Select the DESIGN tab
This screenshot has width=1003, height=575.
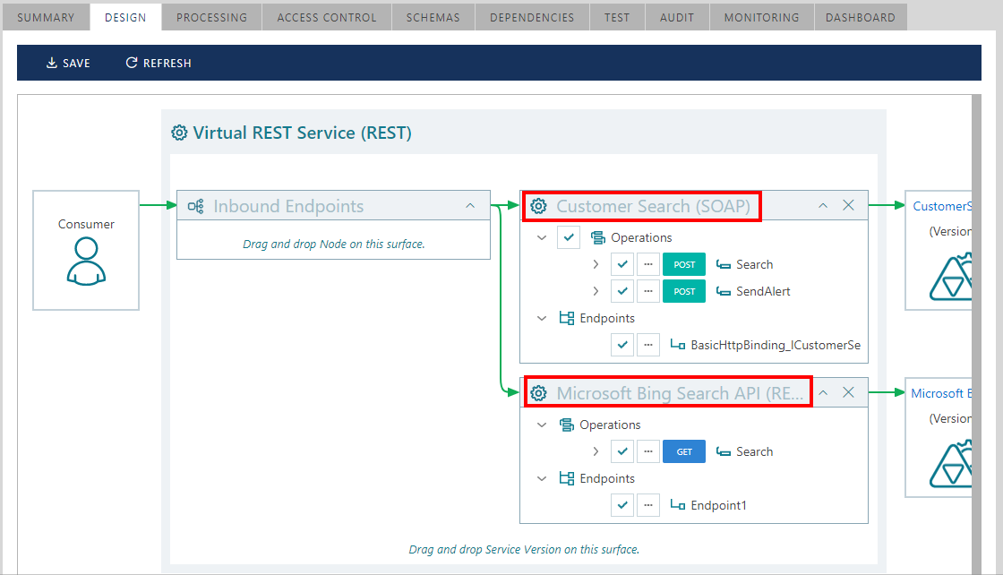coord(125,17)
